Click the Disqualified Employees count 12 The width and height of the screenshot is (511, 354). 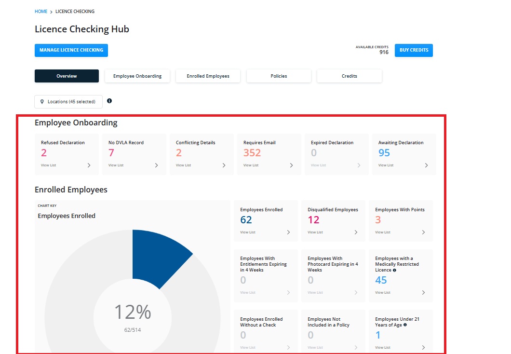point(313,220)
